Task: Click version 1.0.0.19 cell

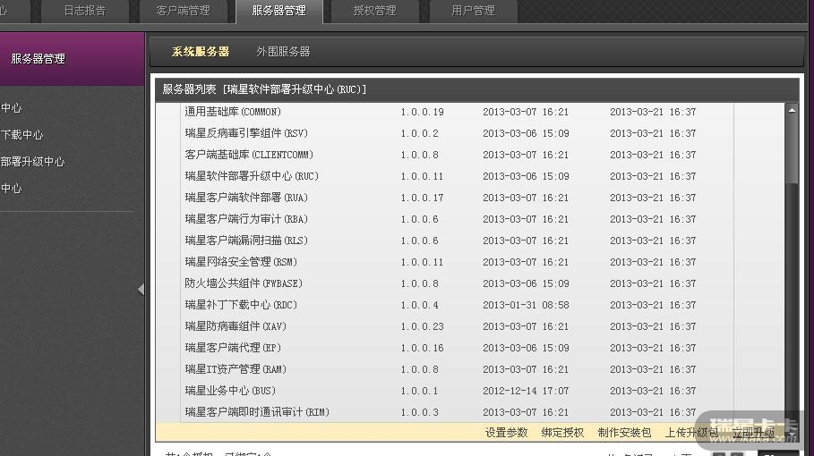Action: tap(422, 112)
